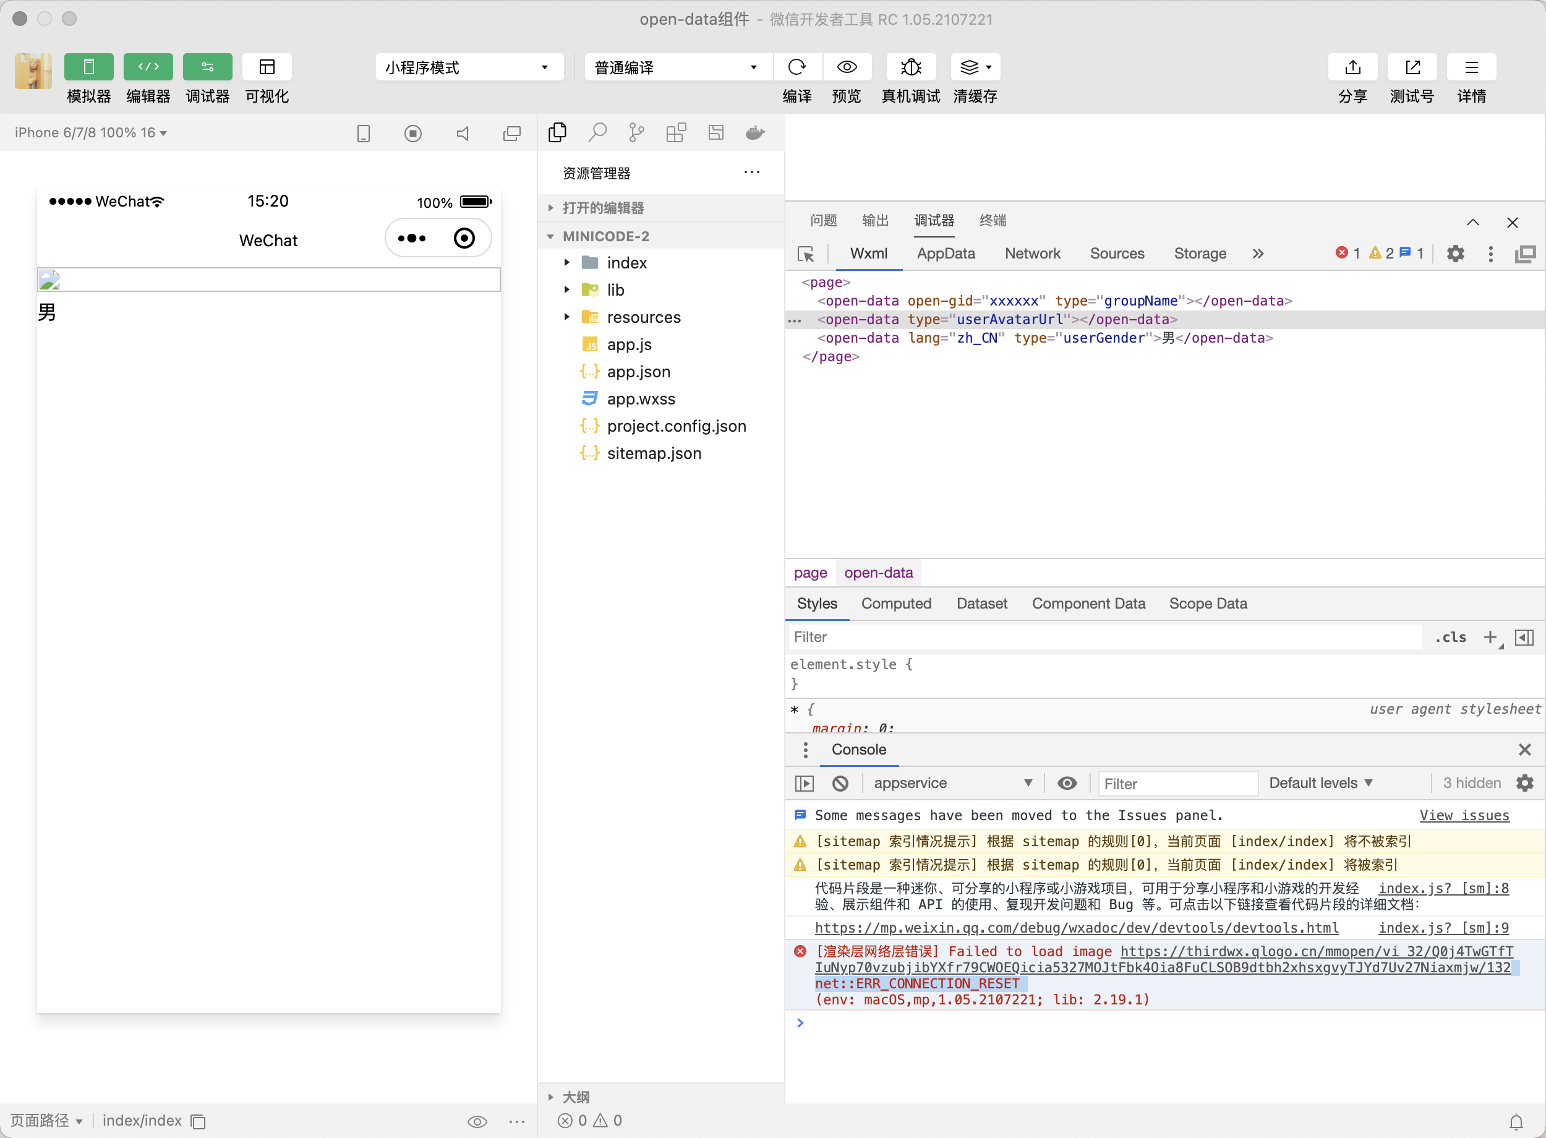The height and width of the screenshot is (1138, 1546).
Task: Expand the index folder
Action: (x=626, y=263)
